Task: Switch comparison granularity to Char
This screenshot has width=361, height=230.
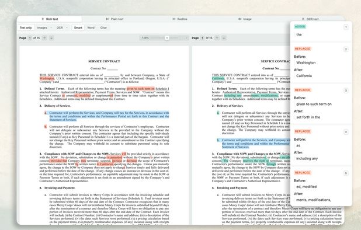Action: click(103, 27)
